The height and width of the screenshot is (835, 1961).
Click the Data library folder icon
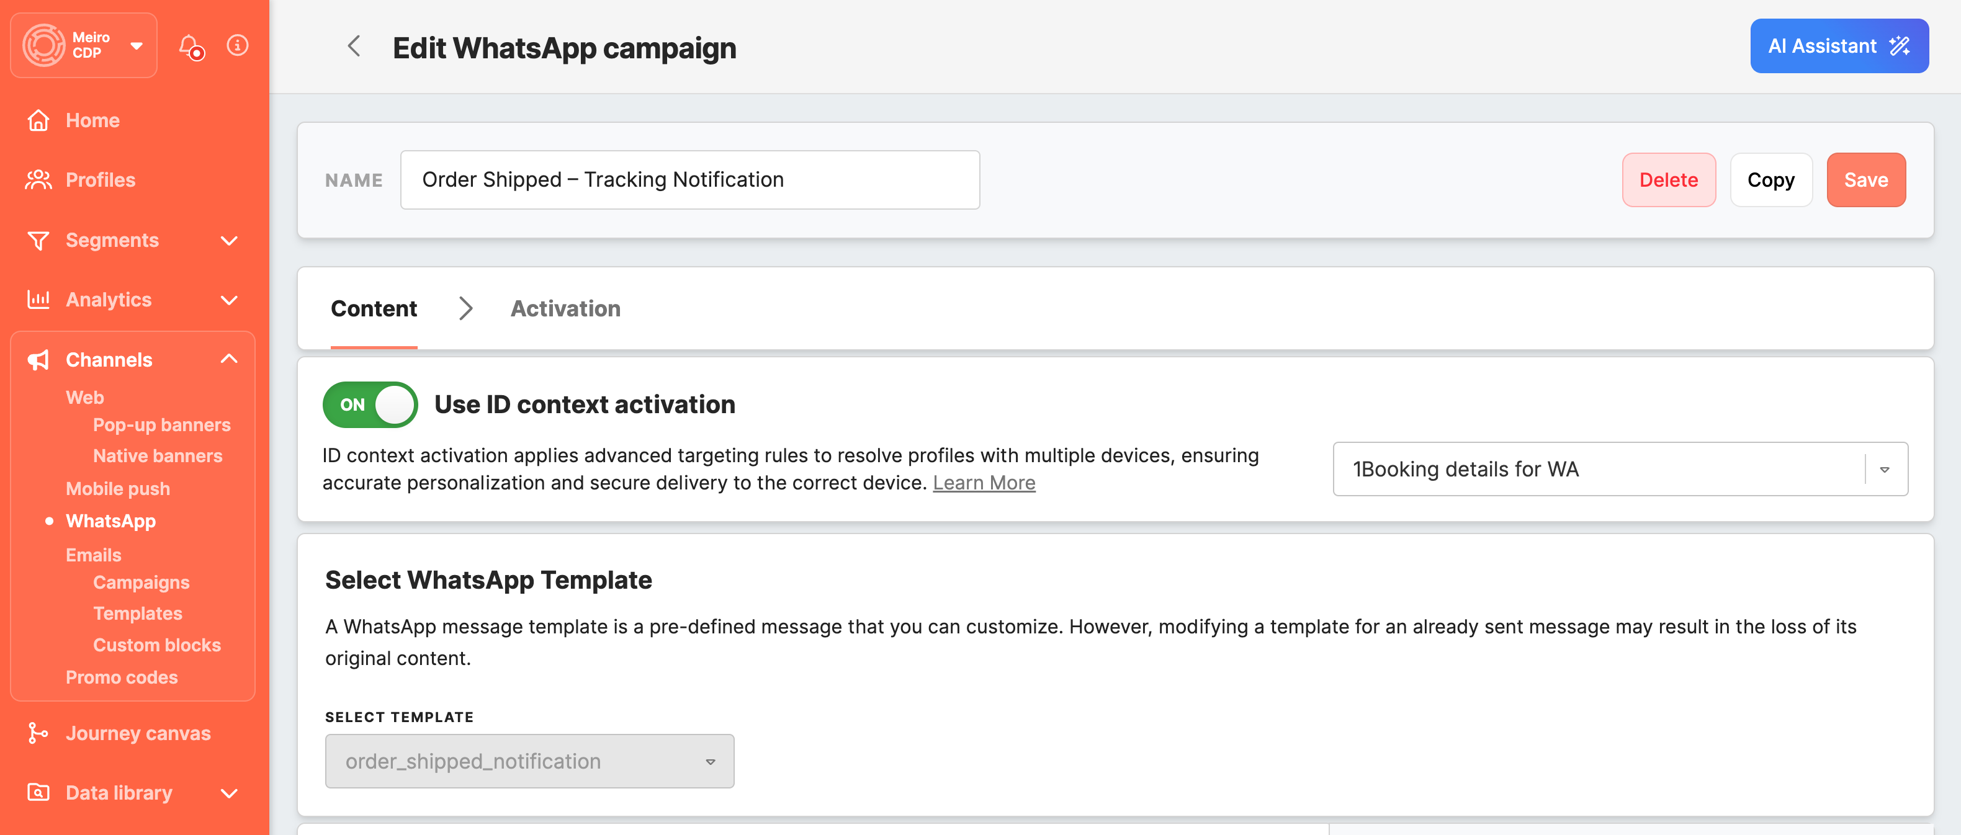tap(38, 792)
